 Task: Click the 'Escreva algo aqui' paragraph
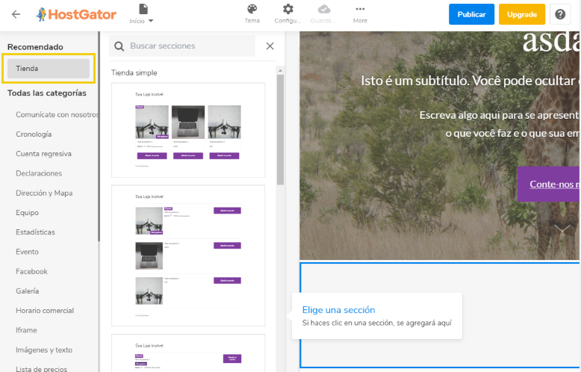pos(499,124)
